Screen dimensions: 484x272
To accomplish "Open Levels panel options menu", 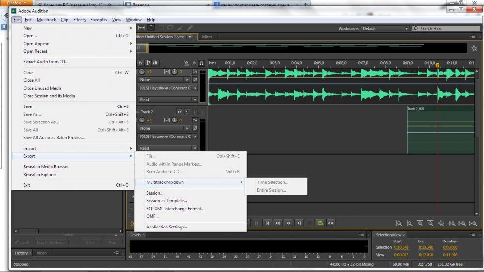I will [x=362, y=235].
